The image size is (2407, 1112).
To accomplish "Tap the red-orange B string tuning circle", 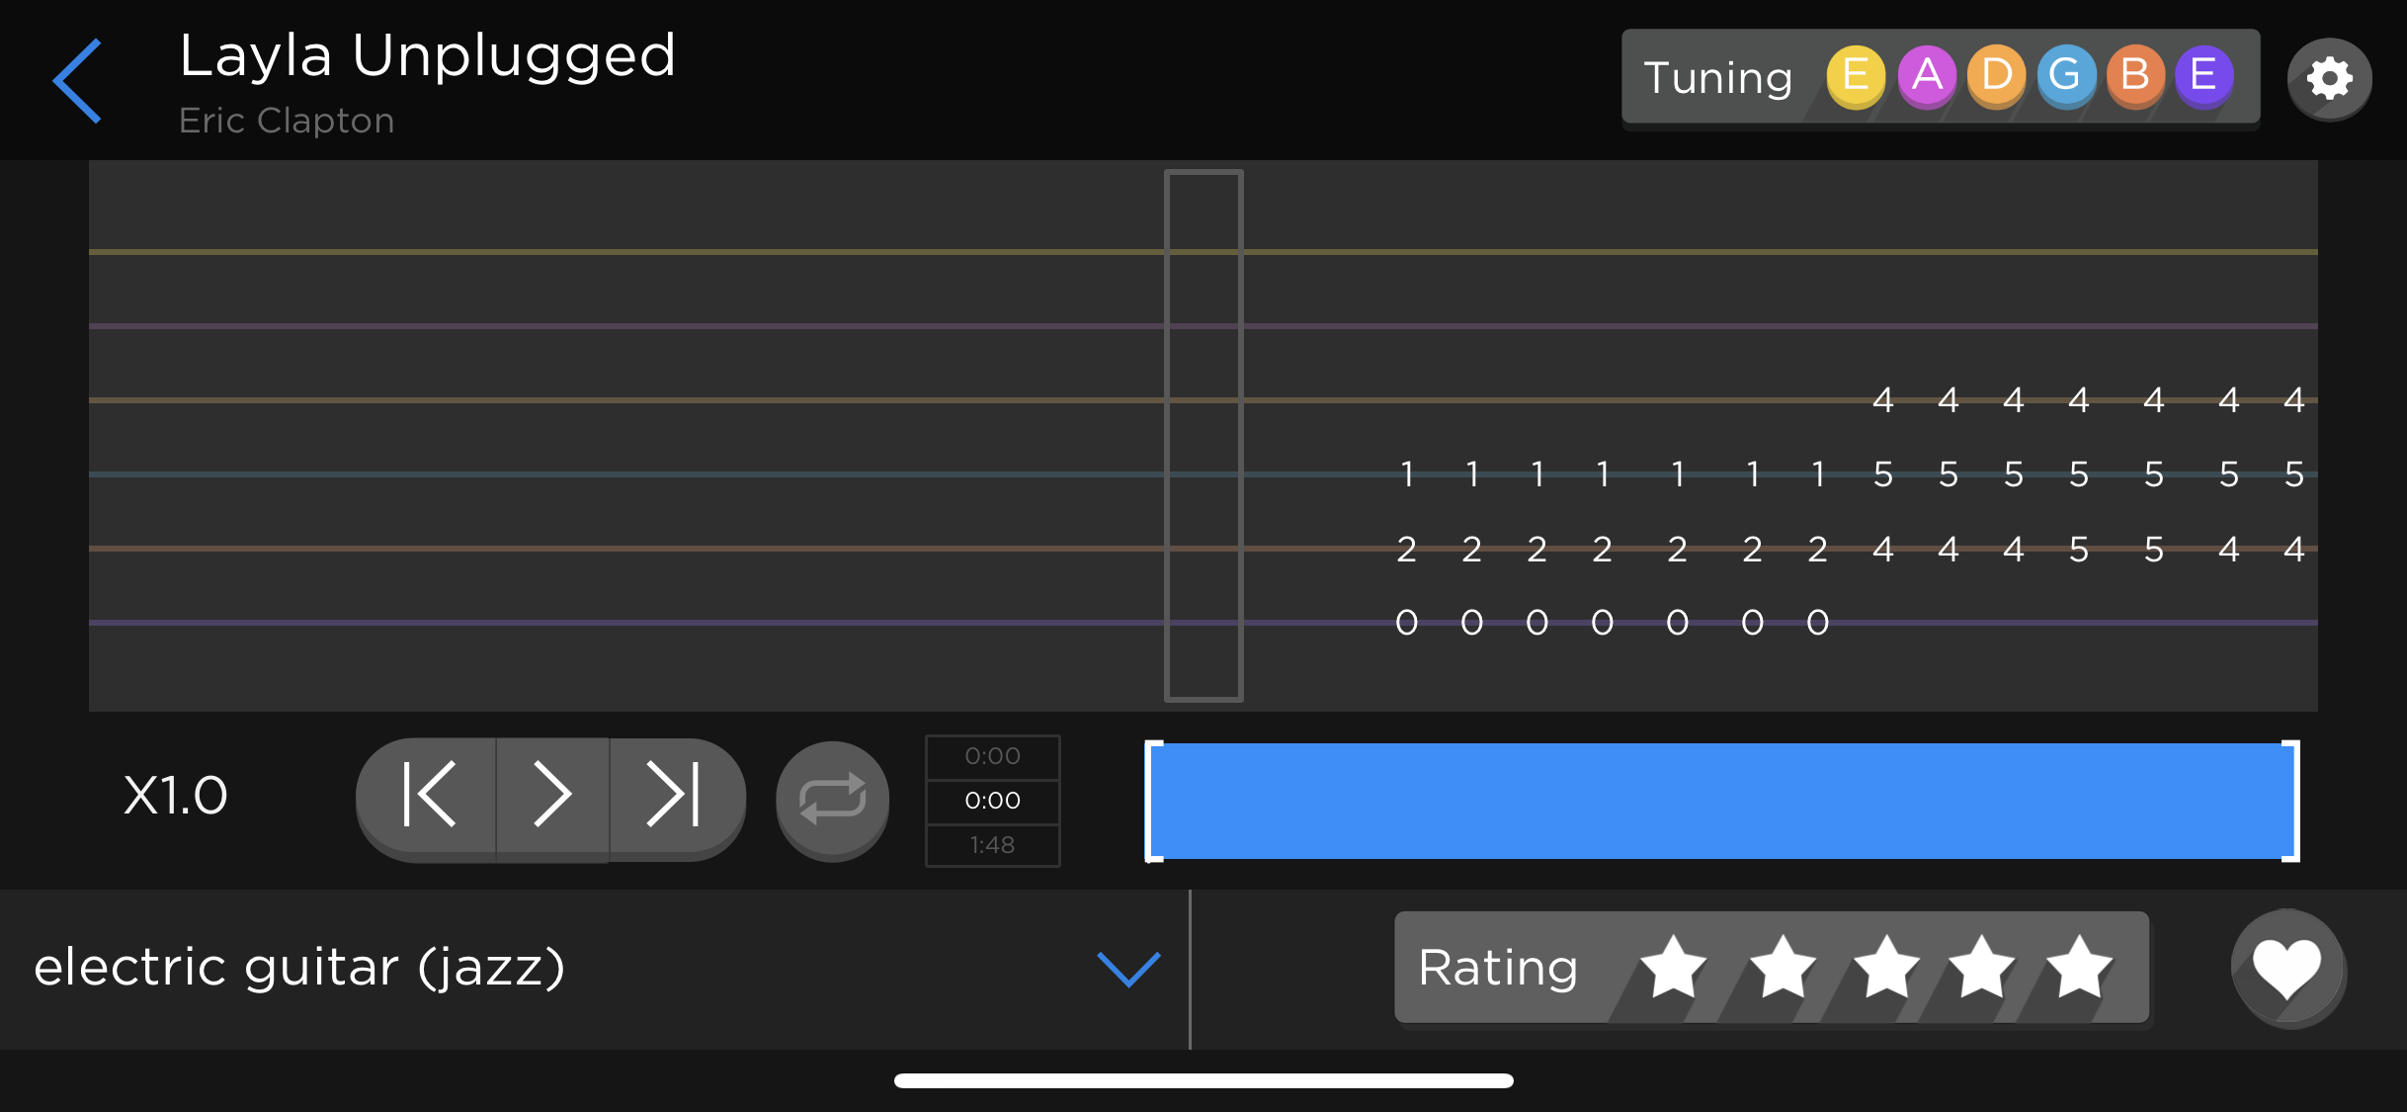I will click(x=2134, y=76).
